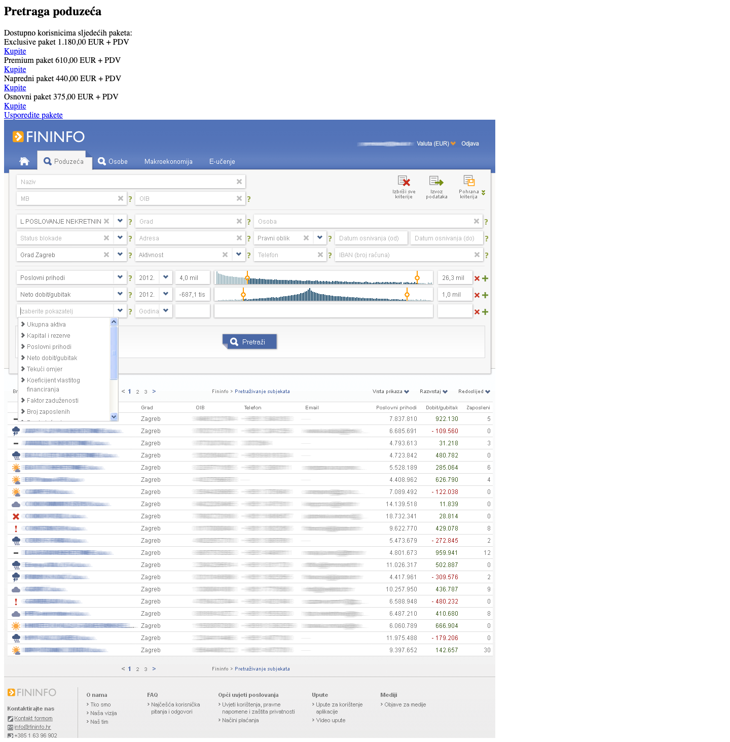Clear the L POSLOVANJE NEKRETNIN selection X
The width and height of the screenshot is (730, 742).
pos(106,221)
